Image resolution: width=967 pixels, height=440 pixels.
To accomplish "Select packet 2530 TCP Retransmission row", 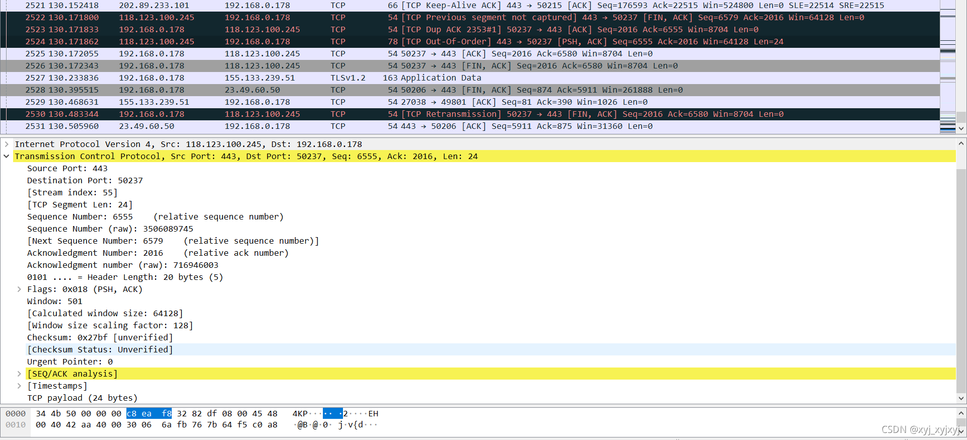I will 470,114.
